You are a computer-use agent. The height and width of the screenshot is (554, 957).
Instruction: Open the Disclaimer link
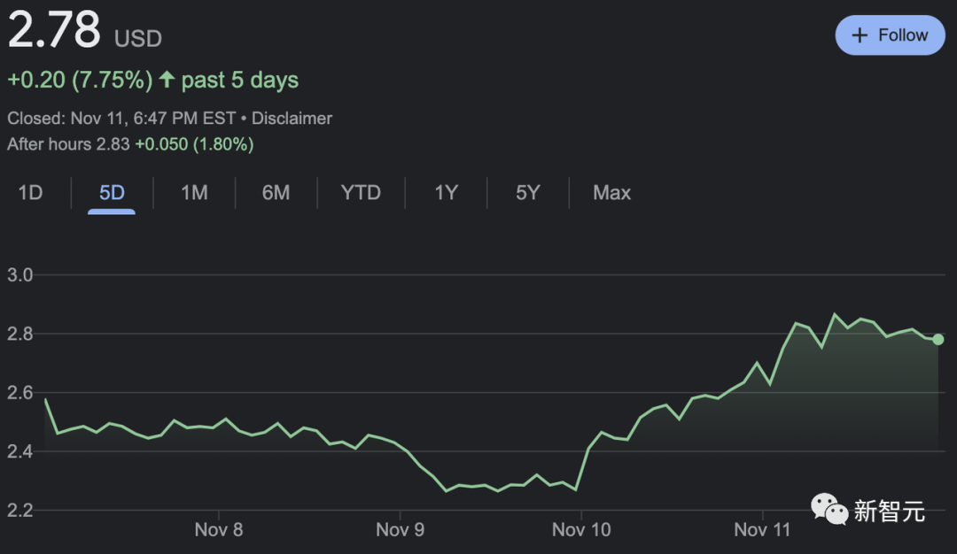point(292,118)
